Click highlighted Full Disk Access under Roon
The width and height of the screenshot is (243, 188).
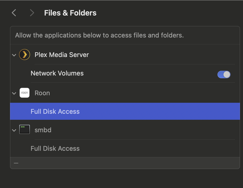(x=125, y=111)
